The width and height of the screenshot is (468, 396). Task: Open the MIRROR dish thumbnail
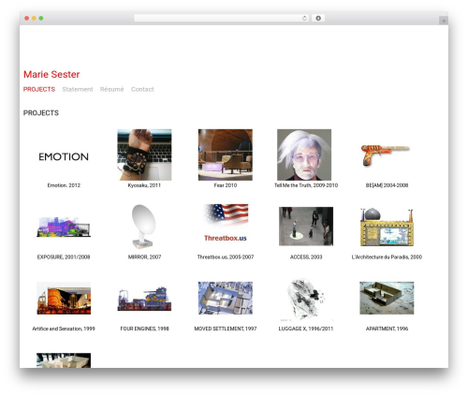point(143,227)
